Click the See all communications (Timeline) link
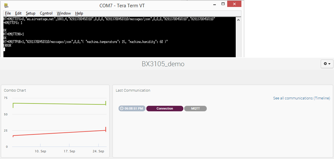 point(302,98)
